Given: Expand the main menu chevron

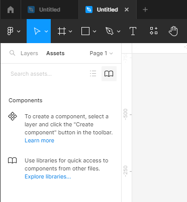Looking at the screenshot, I should 19,31.
